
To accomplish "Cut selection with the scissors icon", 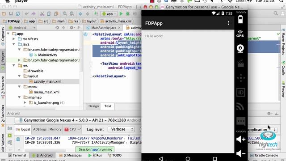I will point(42,14).
